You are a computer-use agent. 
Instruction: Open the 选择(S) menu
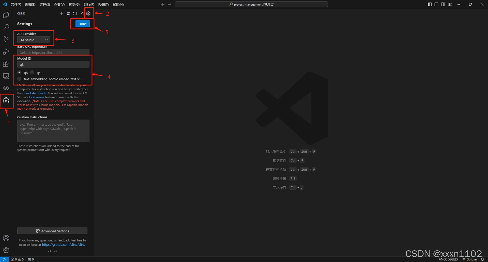(x=44, y=4)
